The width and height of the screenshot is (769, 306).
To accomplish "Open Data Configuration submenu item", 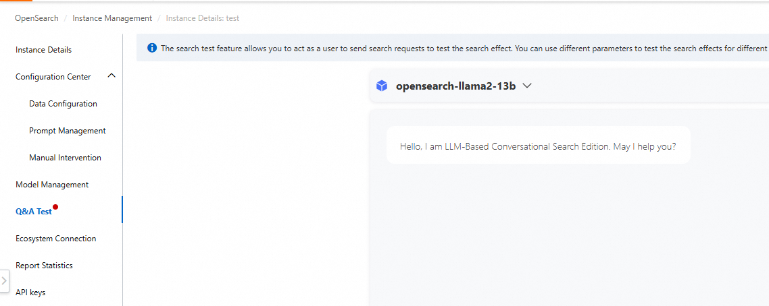I will (63, 104).
